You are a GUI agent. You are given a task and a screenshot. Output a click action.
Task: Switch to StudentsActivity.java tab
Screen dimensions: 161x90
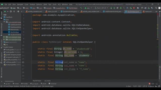pyautogui.click(x=69, y=11)
